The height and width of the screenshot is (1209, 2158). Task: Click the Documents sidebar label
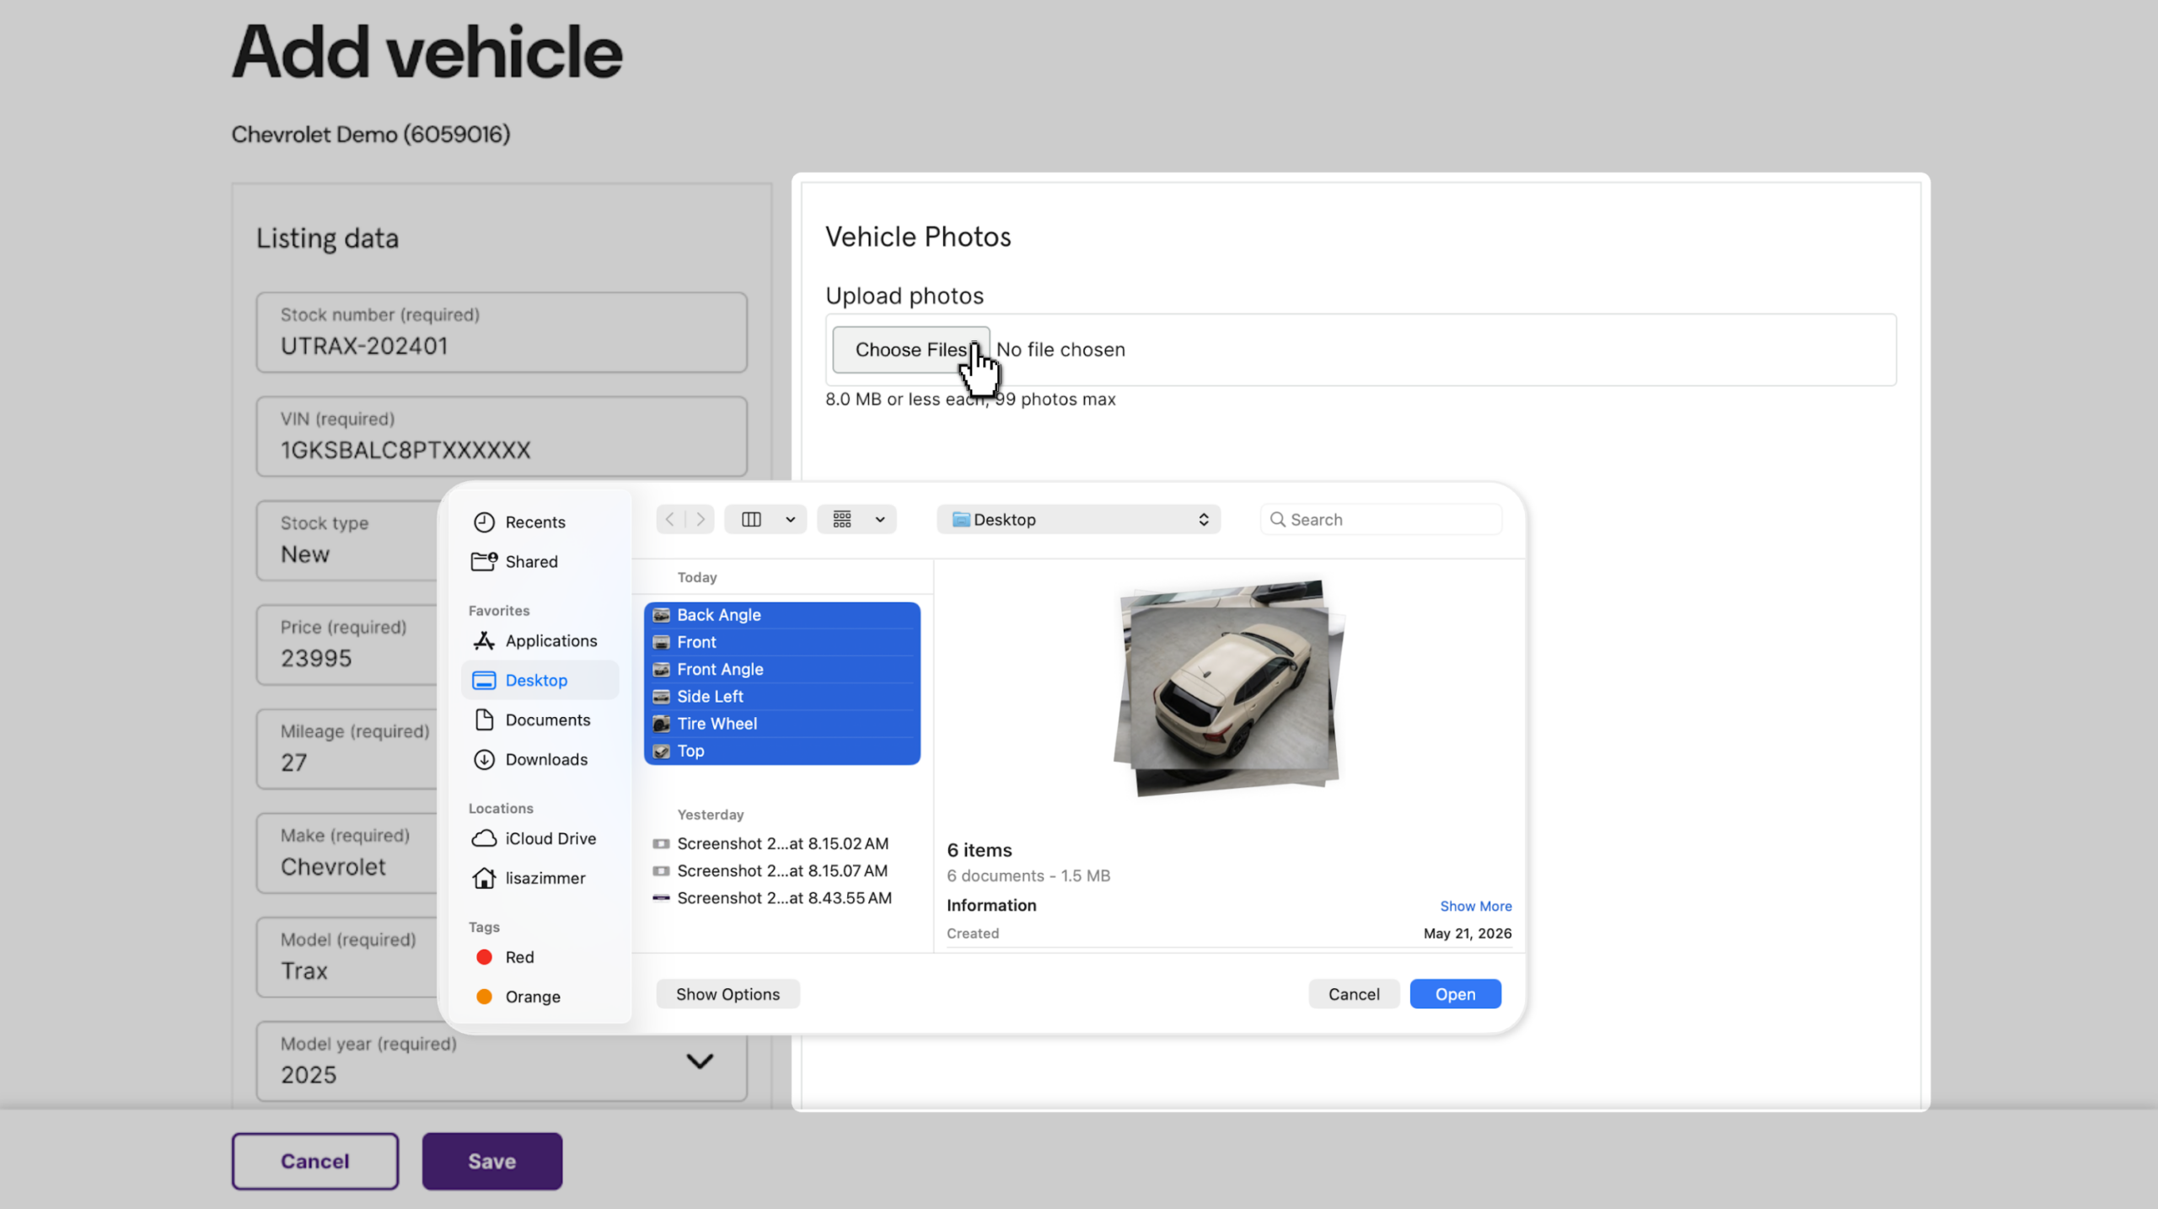[548, 720]
